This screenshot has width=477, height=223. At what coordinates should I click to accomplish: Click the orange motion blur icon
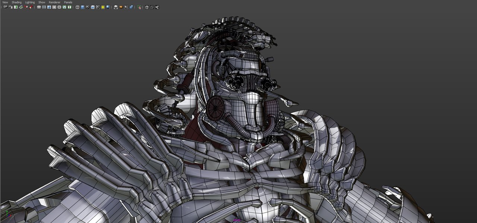(x=121, y=7)
